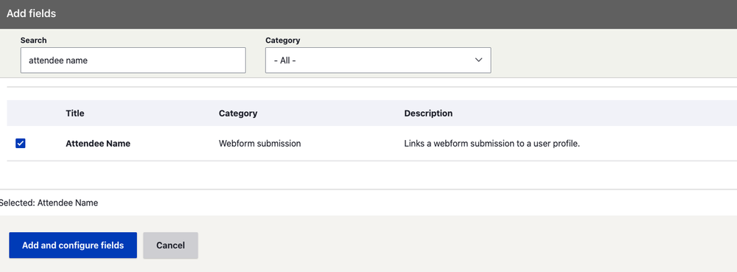Select the Attendee Name title text
The width and height of the screenshot is (737, 272).
[98, 144]
